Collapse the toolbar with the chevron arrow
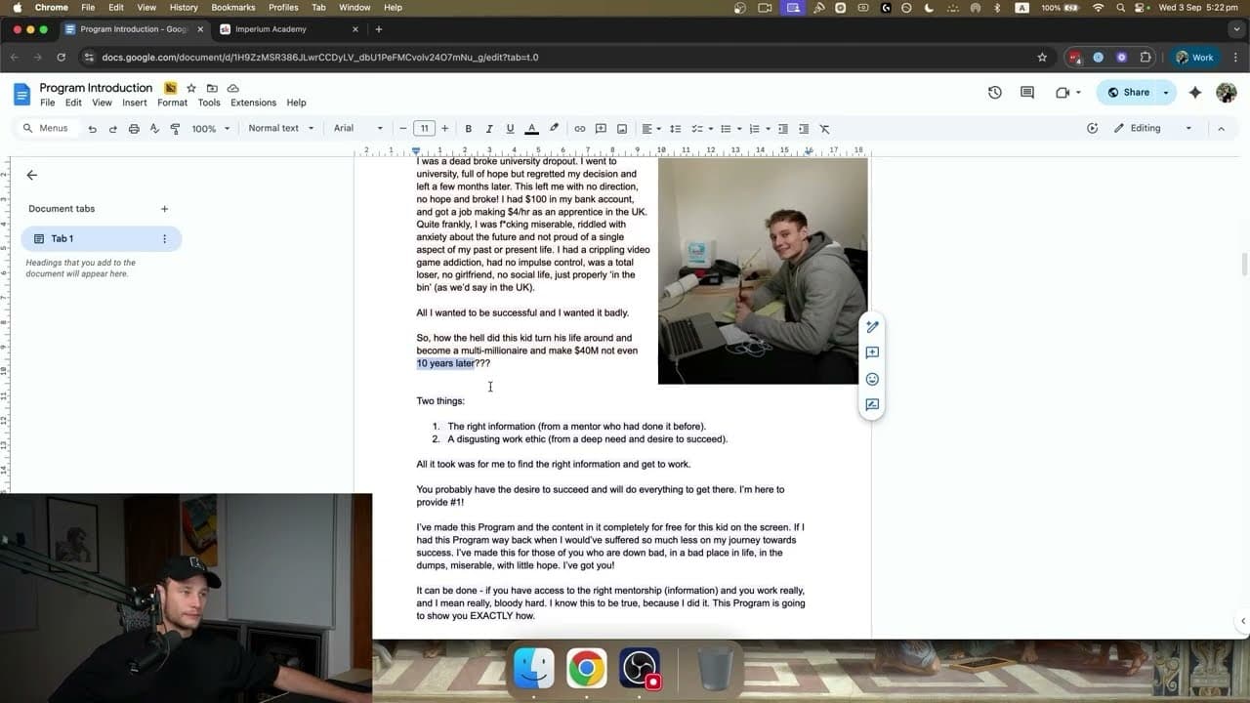 tap(1221, 129)
